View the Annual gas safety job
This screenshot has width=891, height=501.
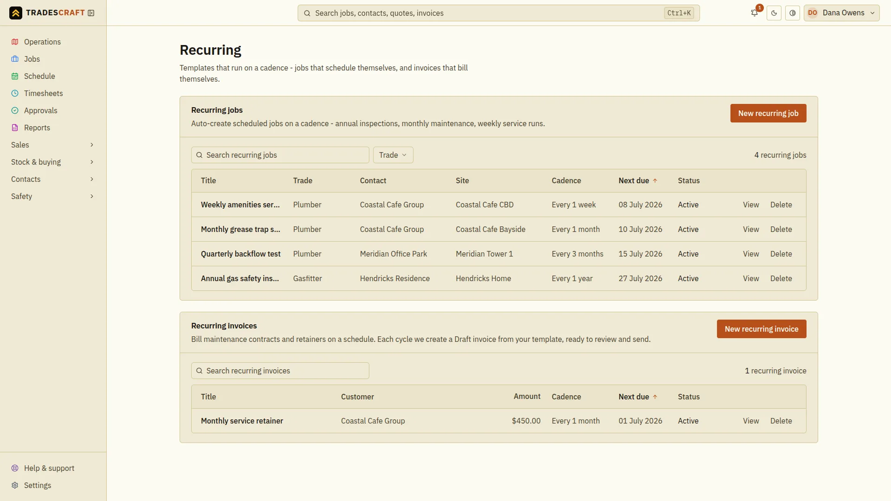pyautogui.click(x=751, y=278)
